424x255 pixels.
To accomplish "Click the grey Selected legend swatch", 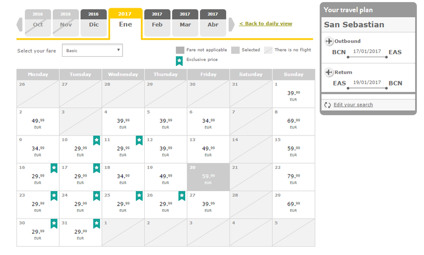I will click(x=235, y=50).
